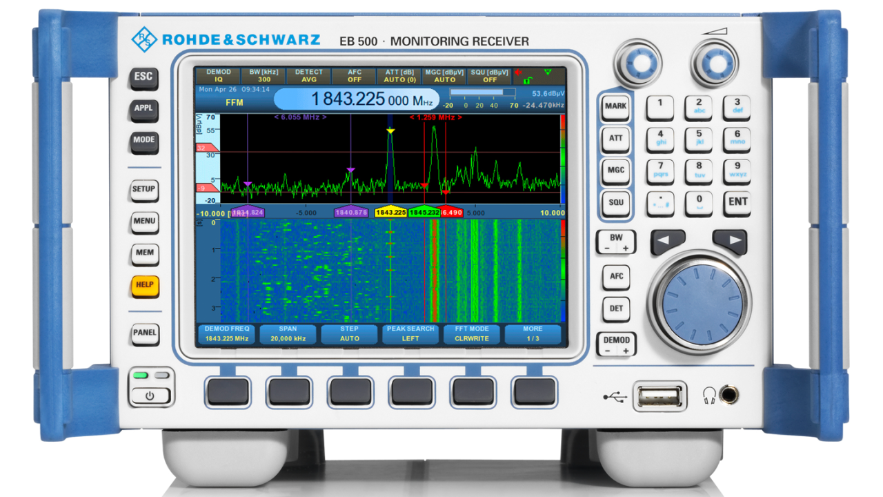Toggle the on-screen AFC OFF field
This screenshot has height=497, width=883.
pos(354,75)
